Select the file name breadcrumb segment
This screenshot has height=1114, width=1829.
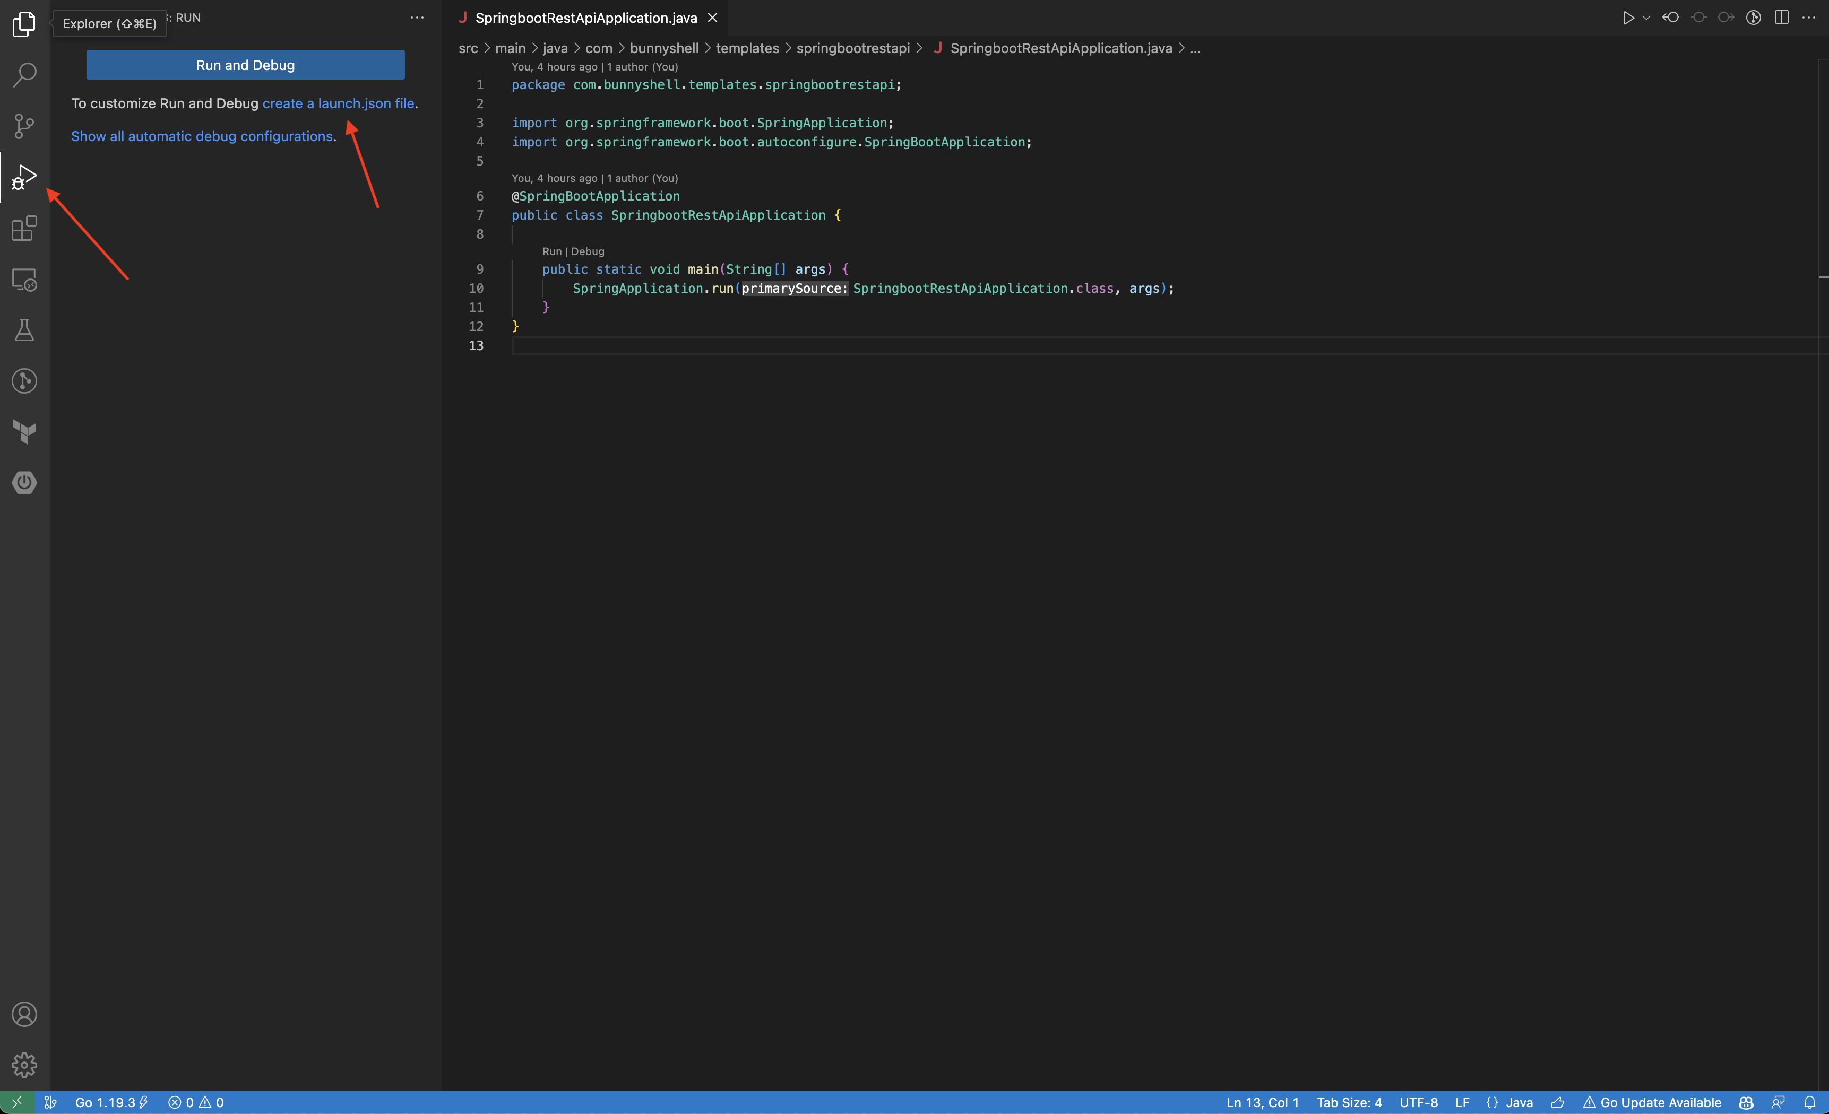coord(1061,48)
